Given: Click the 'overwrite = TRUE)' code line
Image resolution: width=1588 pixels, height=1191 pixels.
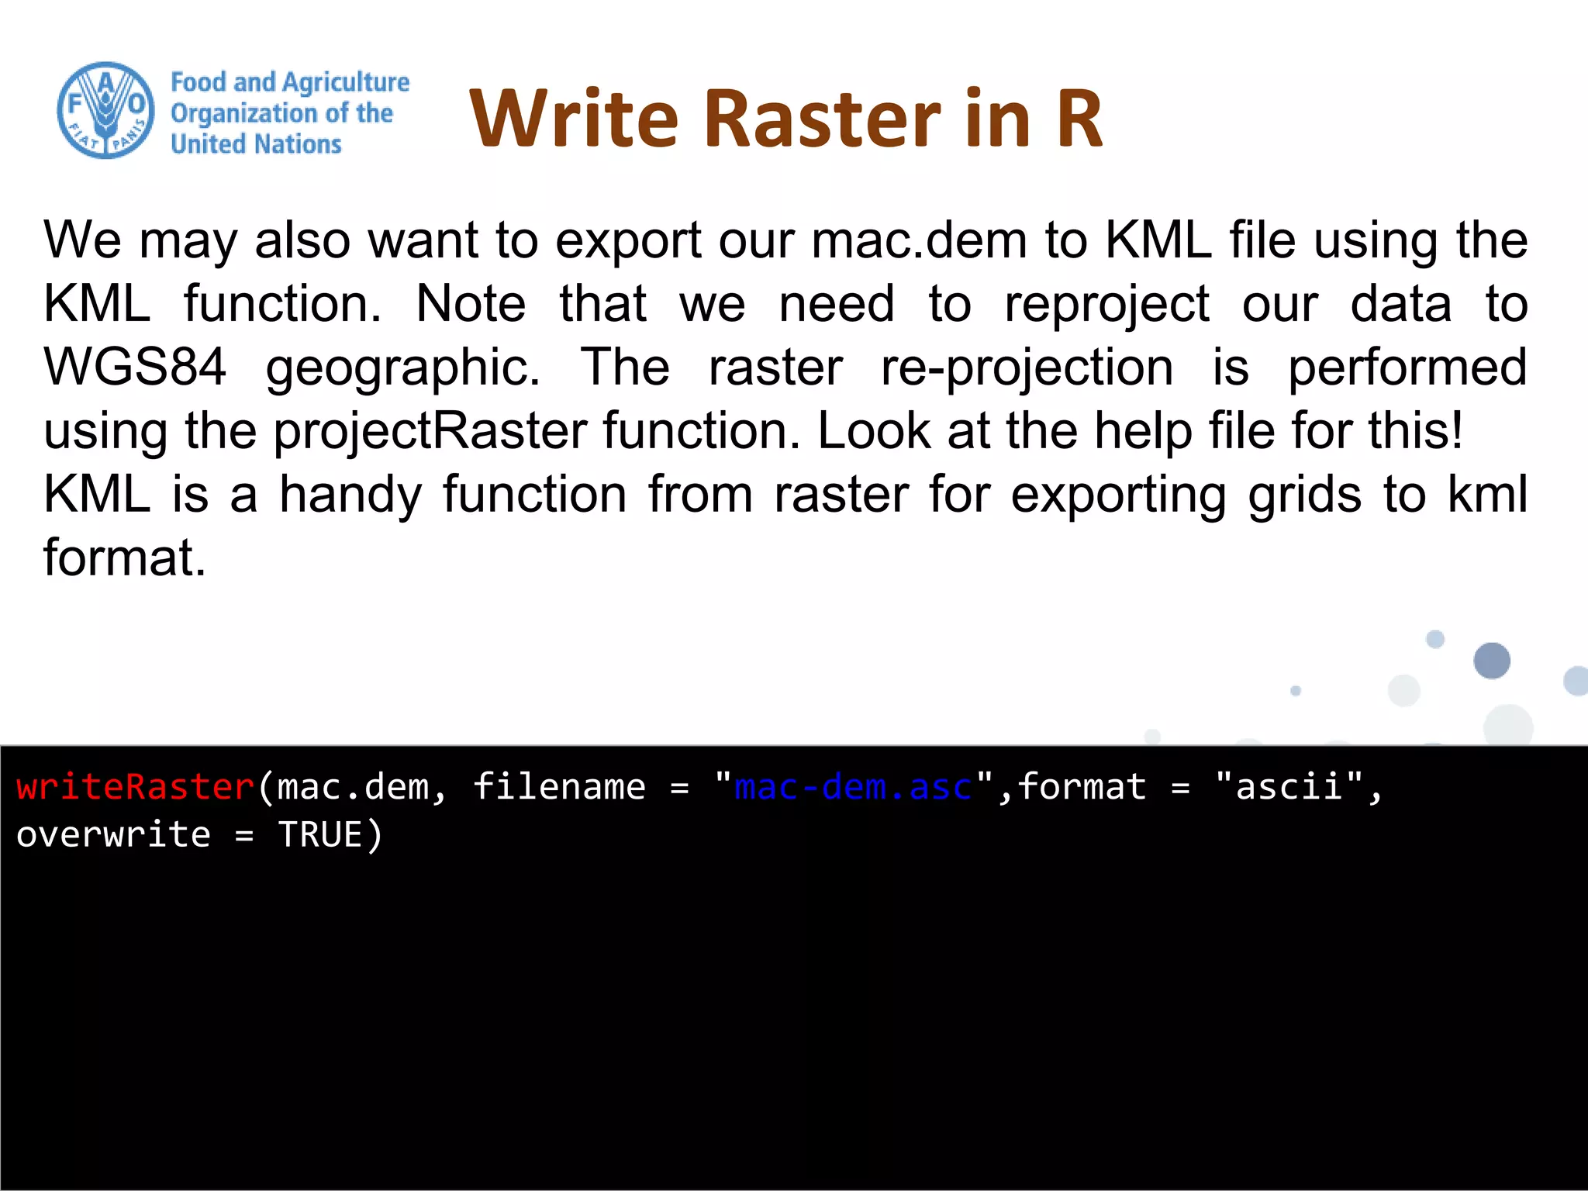Looking at the screenshot, I should click(199, 835).
